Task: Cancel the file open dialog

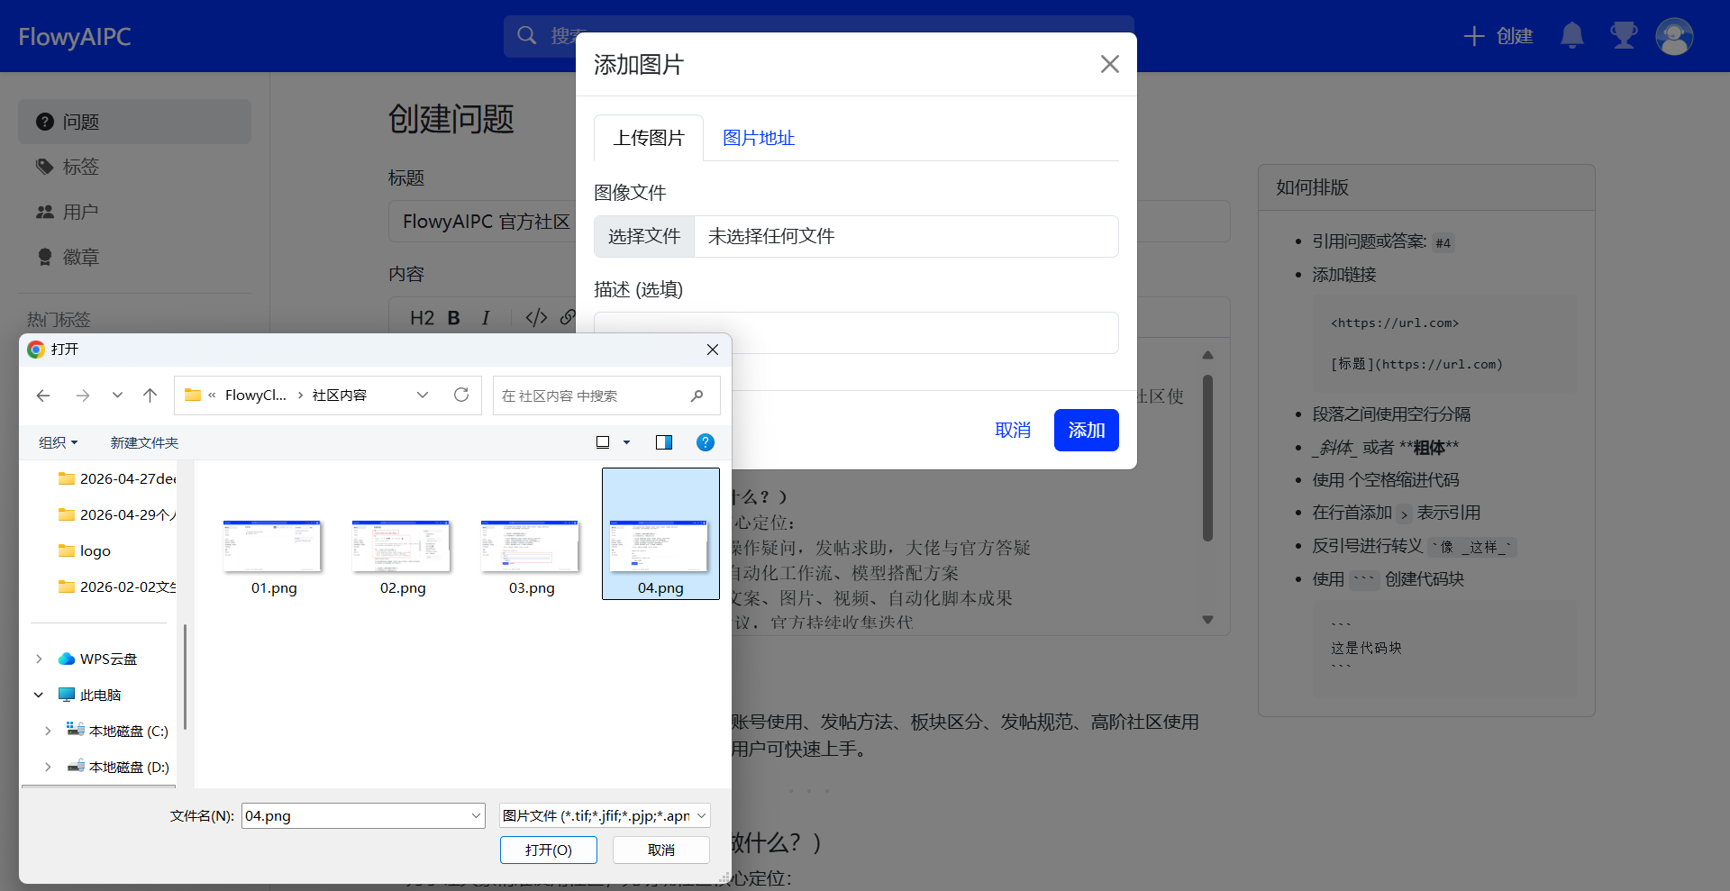Action: (x=661, y=850)
